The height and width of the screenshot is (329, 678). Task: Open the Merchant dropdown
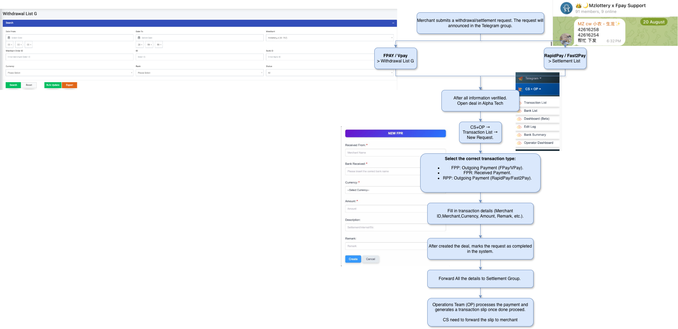tap(330, 38)
